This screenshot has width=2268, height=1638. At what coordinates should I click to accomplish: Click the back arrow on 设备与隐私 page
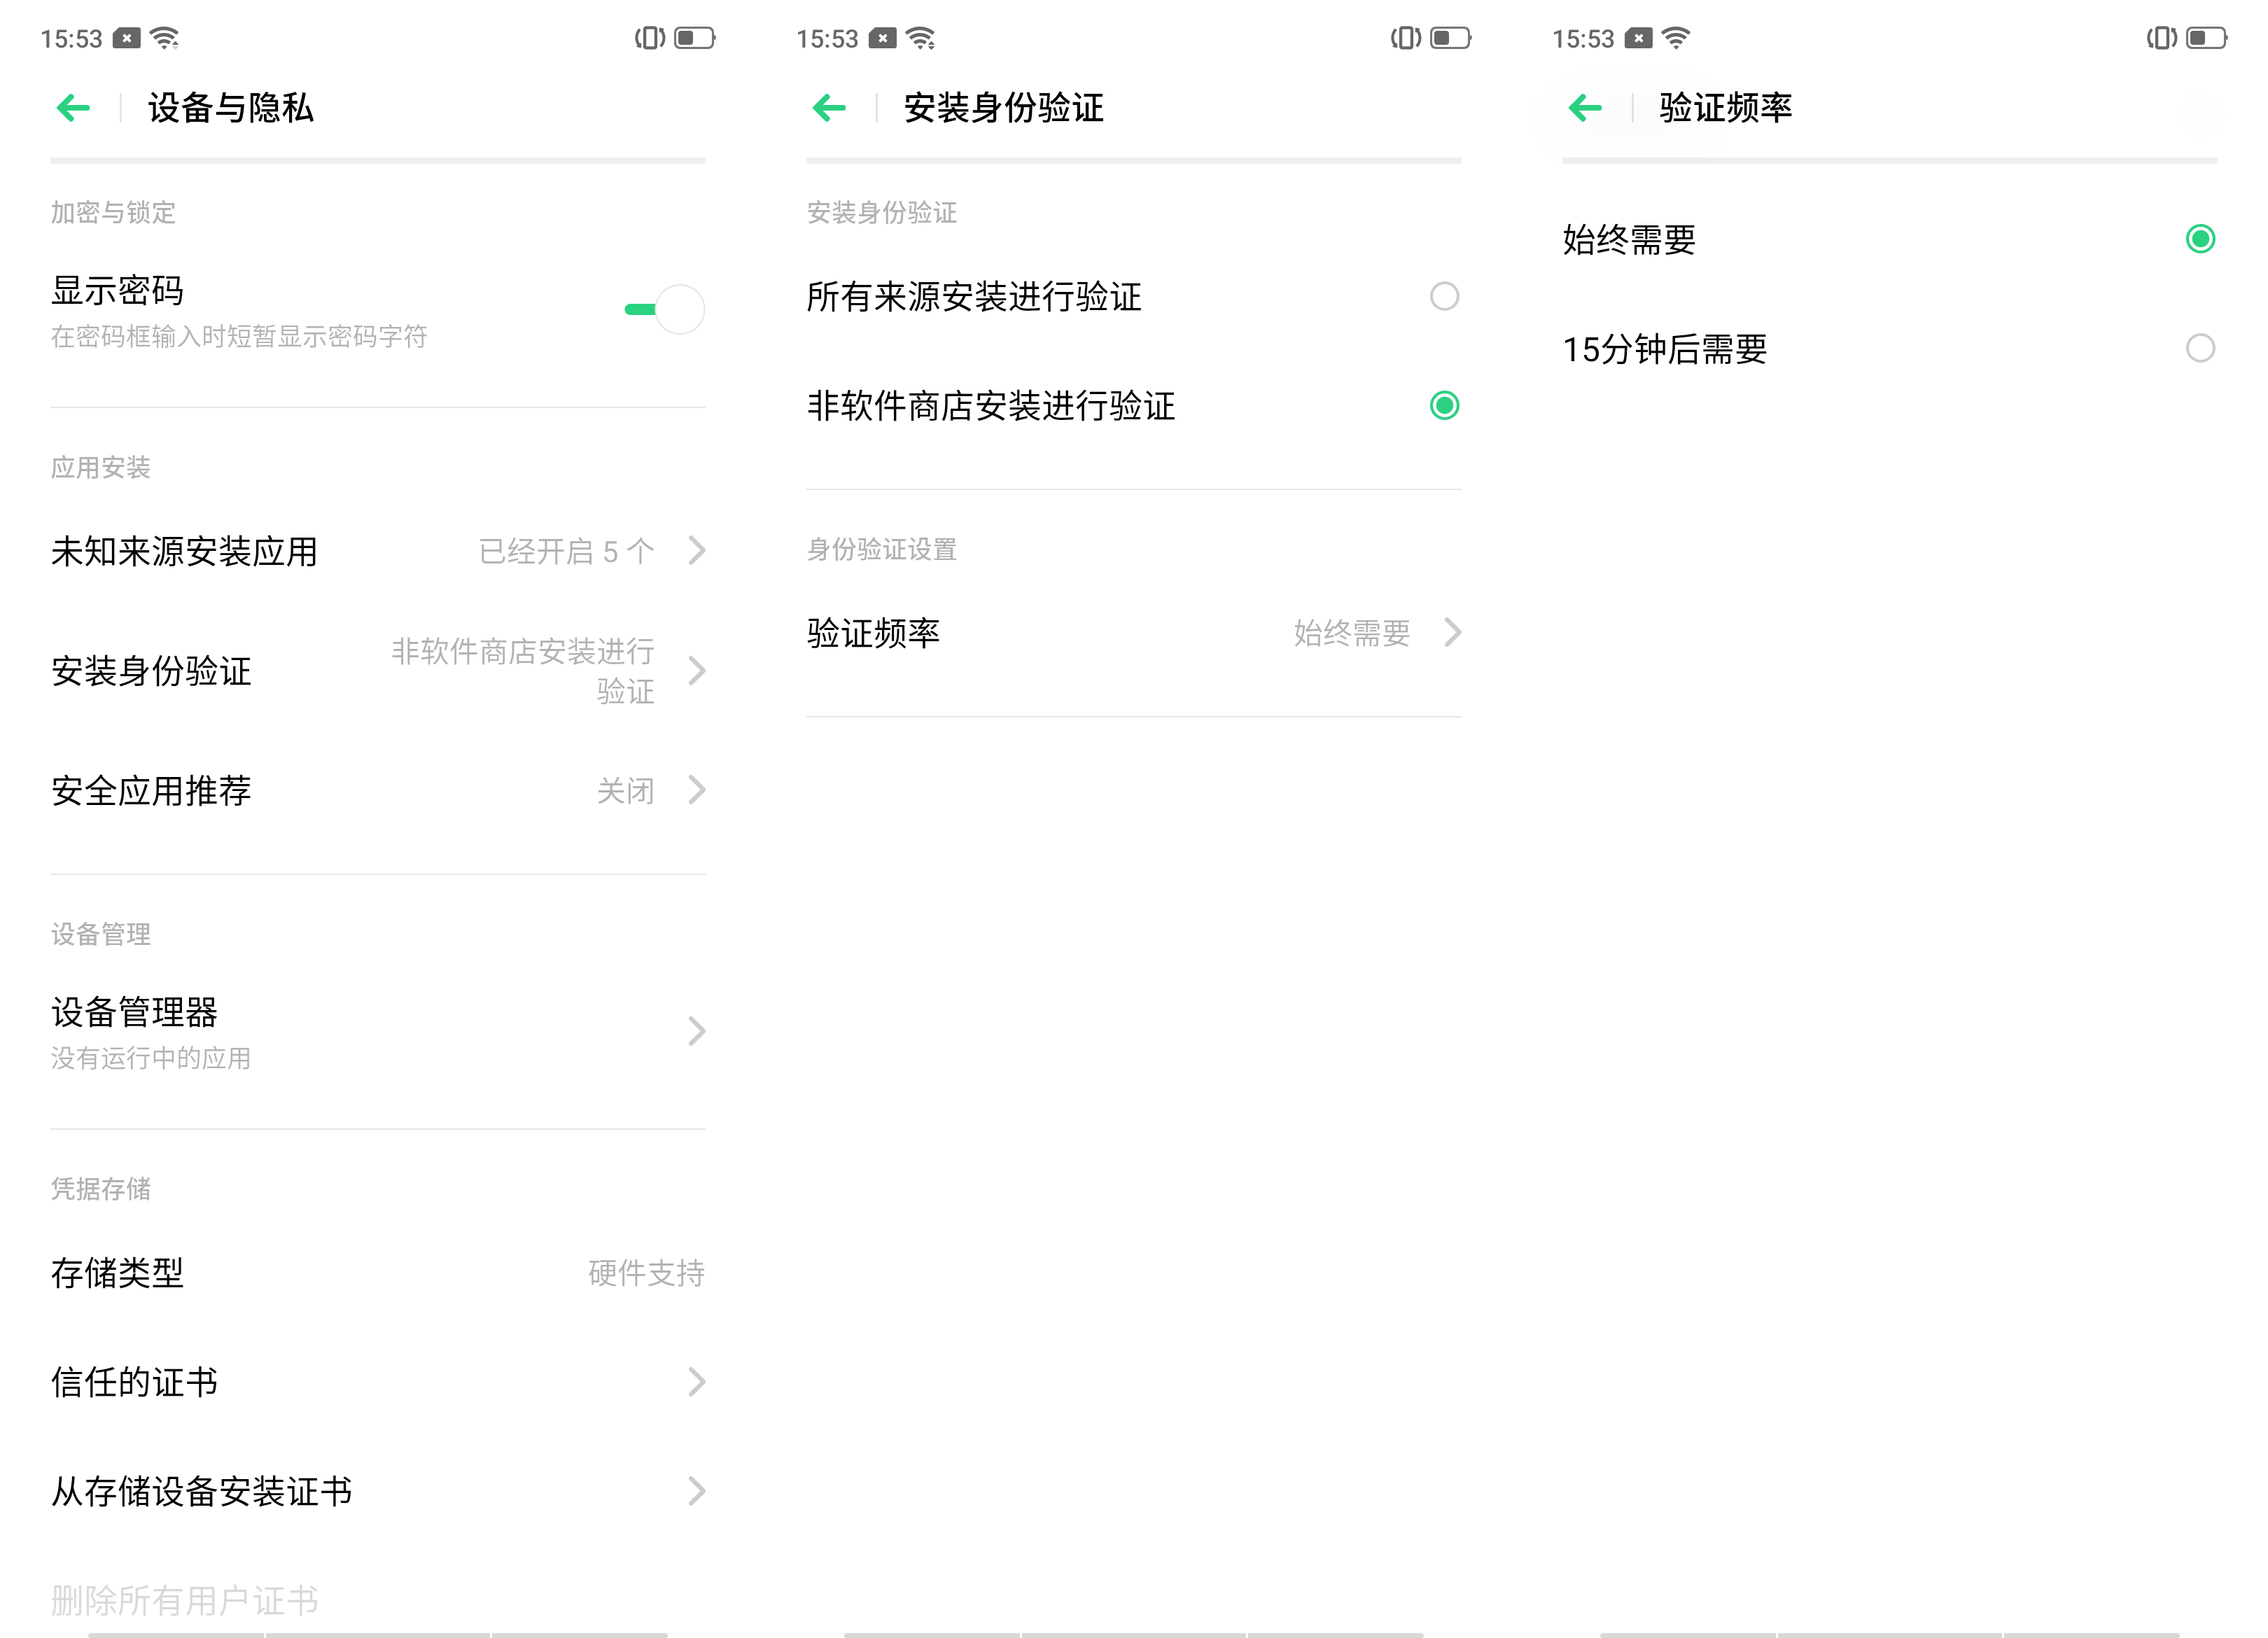click(x=72, y=108)
